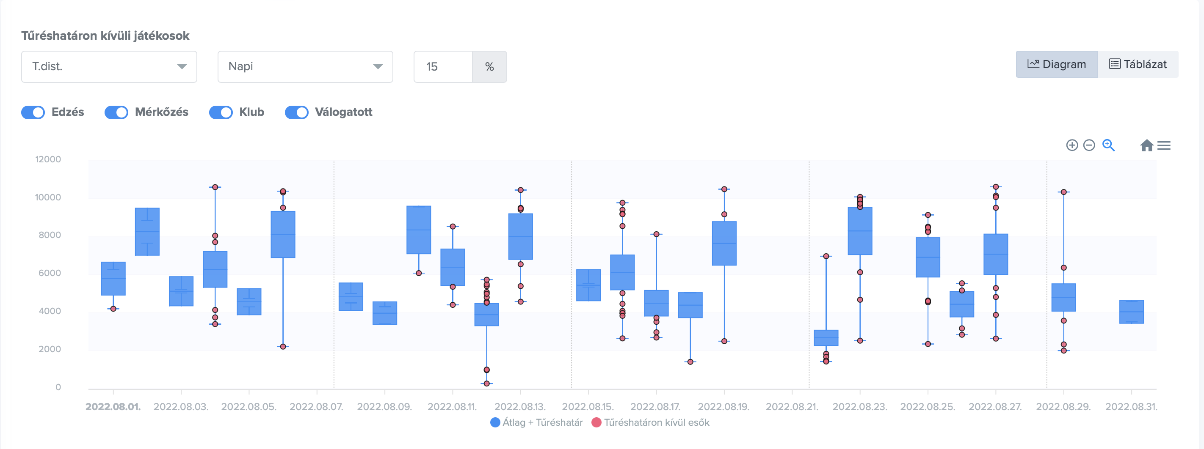1204x449 pixels.
Task: Switch to the Táblázat view tab
Action: (x=1138, y=64)
